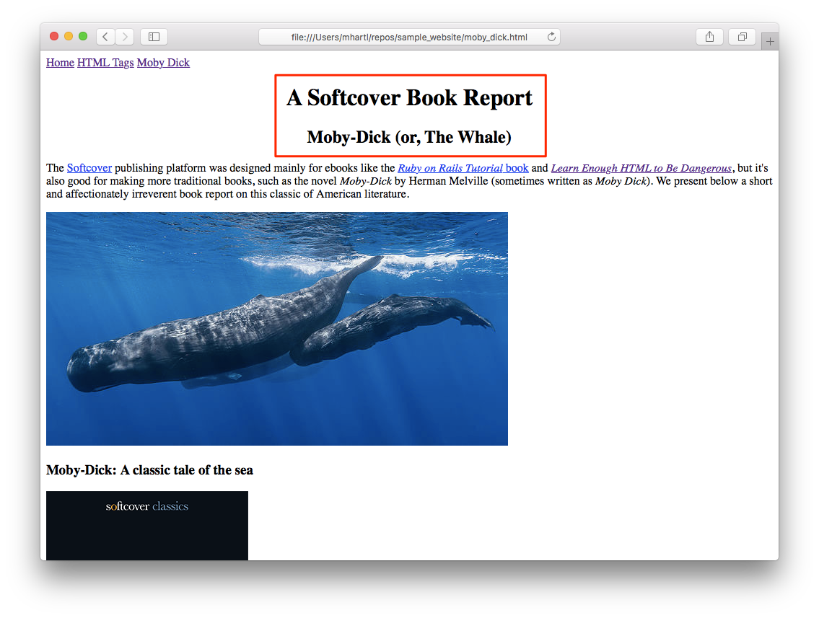
Task: Open the HTML Tags navigation link
Action: [105, 63]
